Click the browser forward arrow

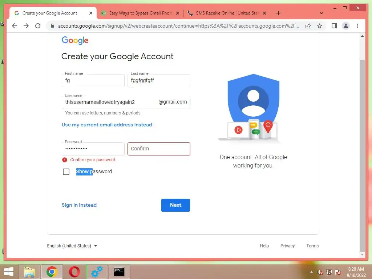pyautogui.click(x=26, y=26)
